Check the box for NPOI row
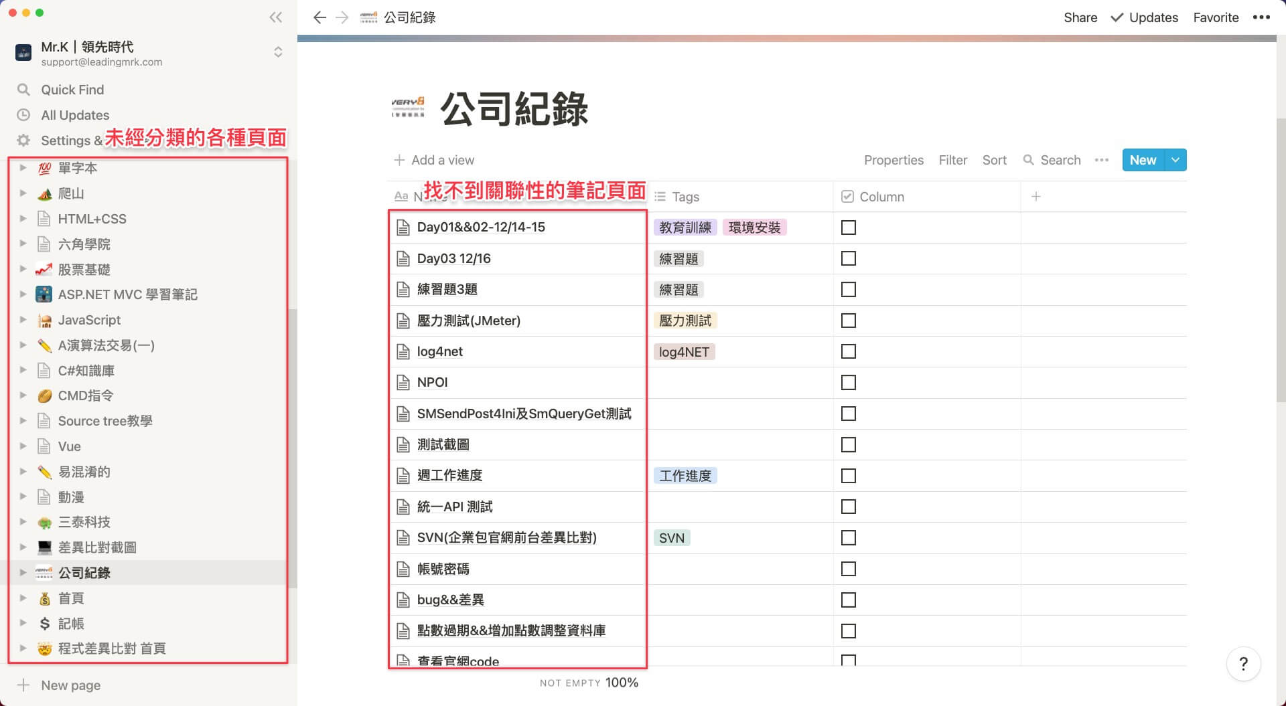 [x=848, y=383]
